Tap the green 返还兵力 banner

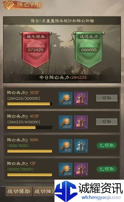[x=89, y=50]
